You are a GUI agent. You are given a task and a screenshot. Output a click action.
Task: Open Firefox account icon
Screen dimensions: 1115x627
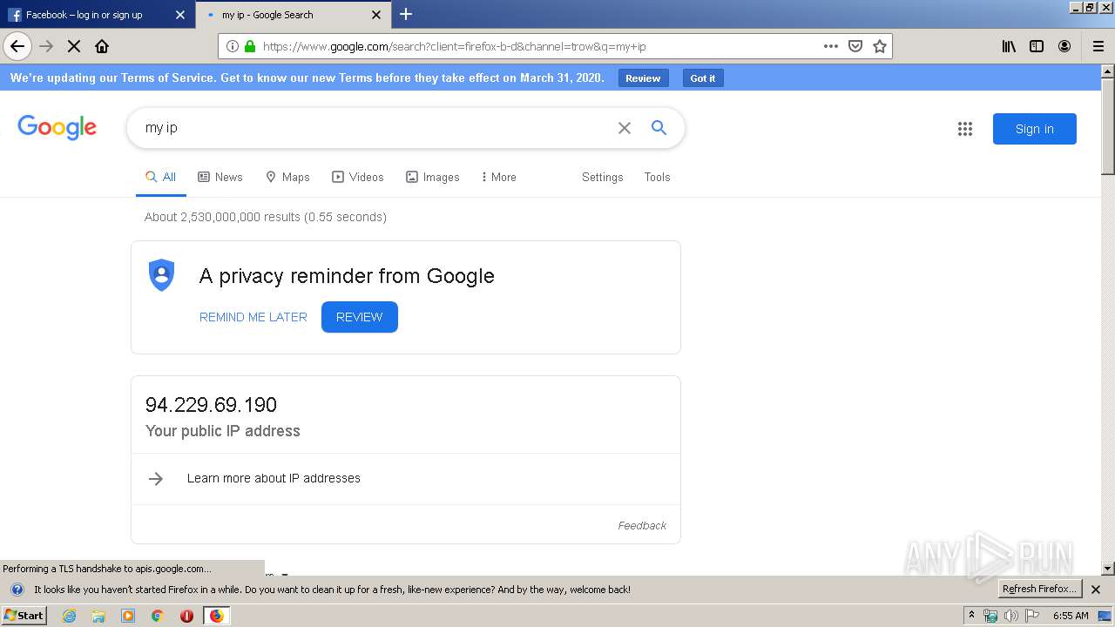pyautogui.click(x=1064, y=46)
